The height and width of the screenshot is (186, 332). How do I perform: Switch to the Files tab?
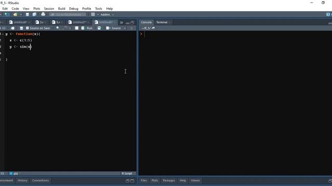144,180
